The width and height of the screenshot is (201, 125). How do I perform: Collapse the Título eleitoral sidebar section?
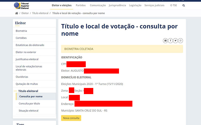point(28,91)
